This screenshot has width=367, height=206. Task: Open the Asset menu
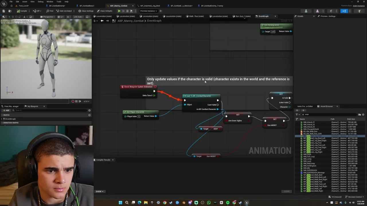(x=25, y=1)
